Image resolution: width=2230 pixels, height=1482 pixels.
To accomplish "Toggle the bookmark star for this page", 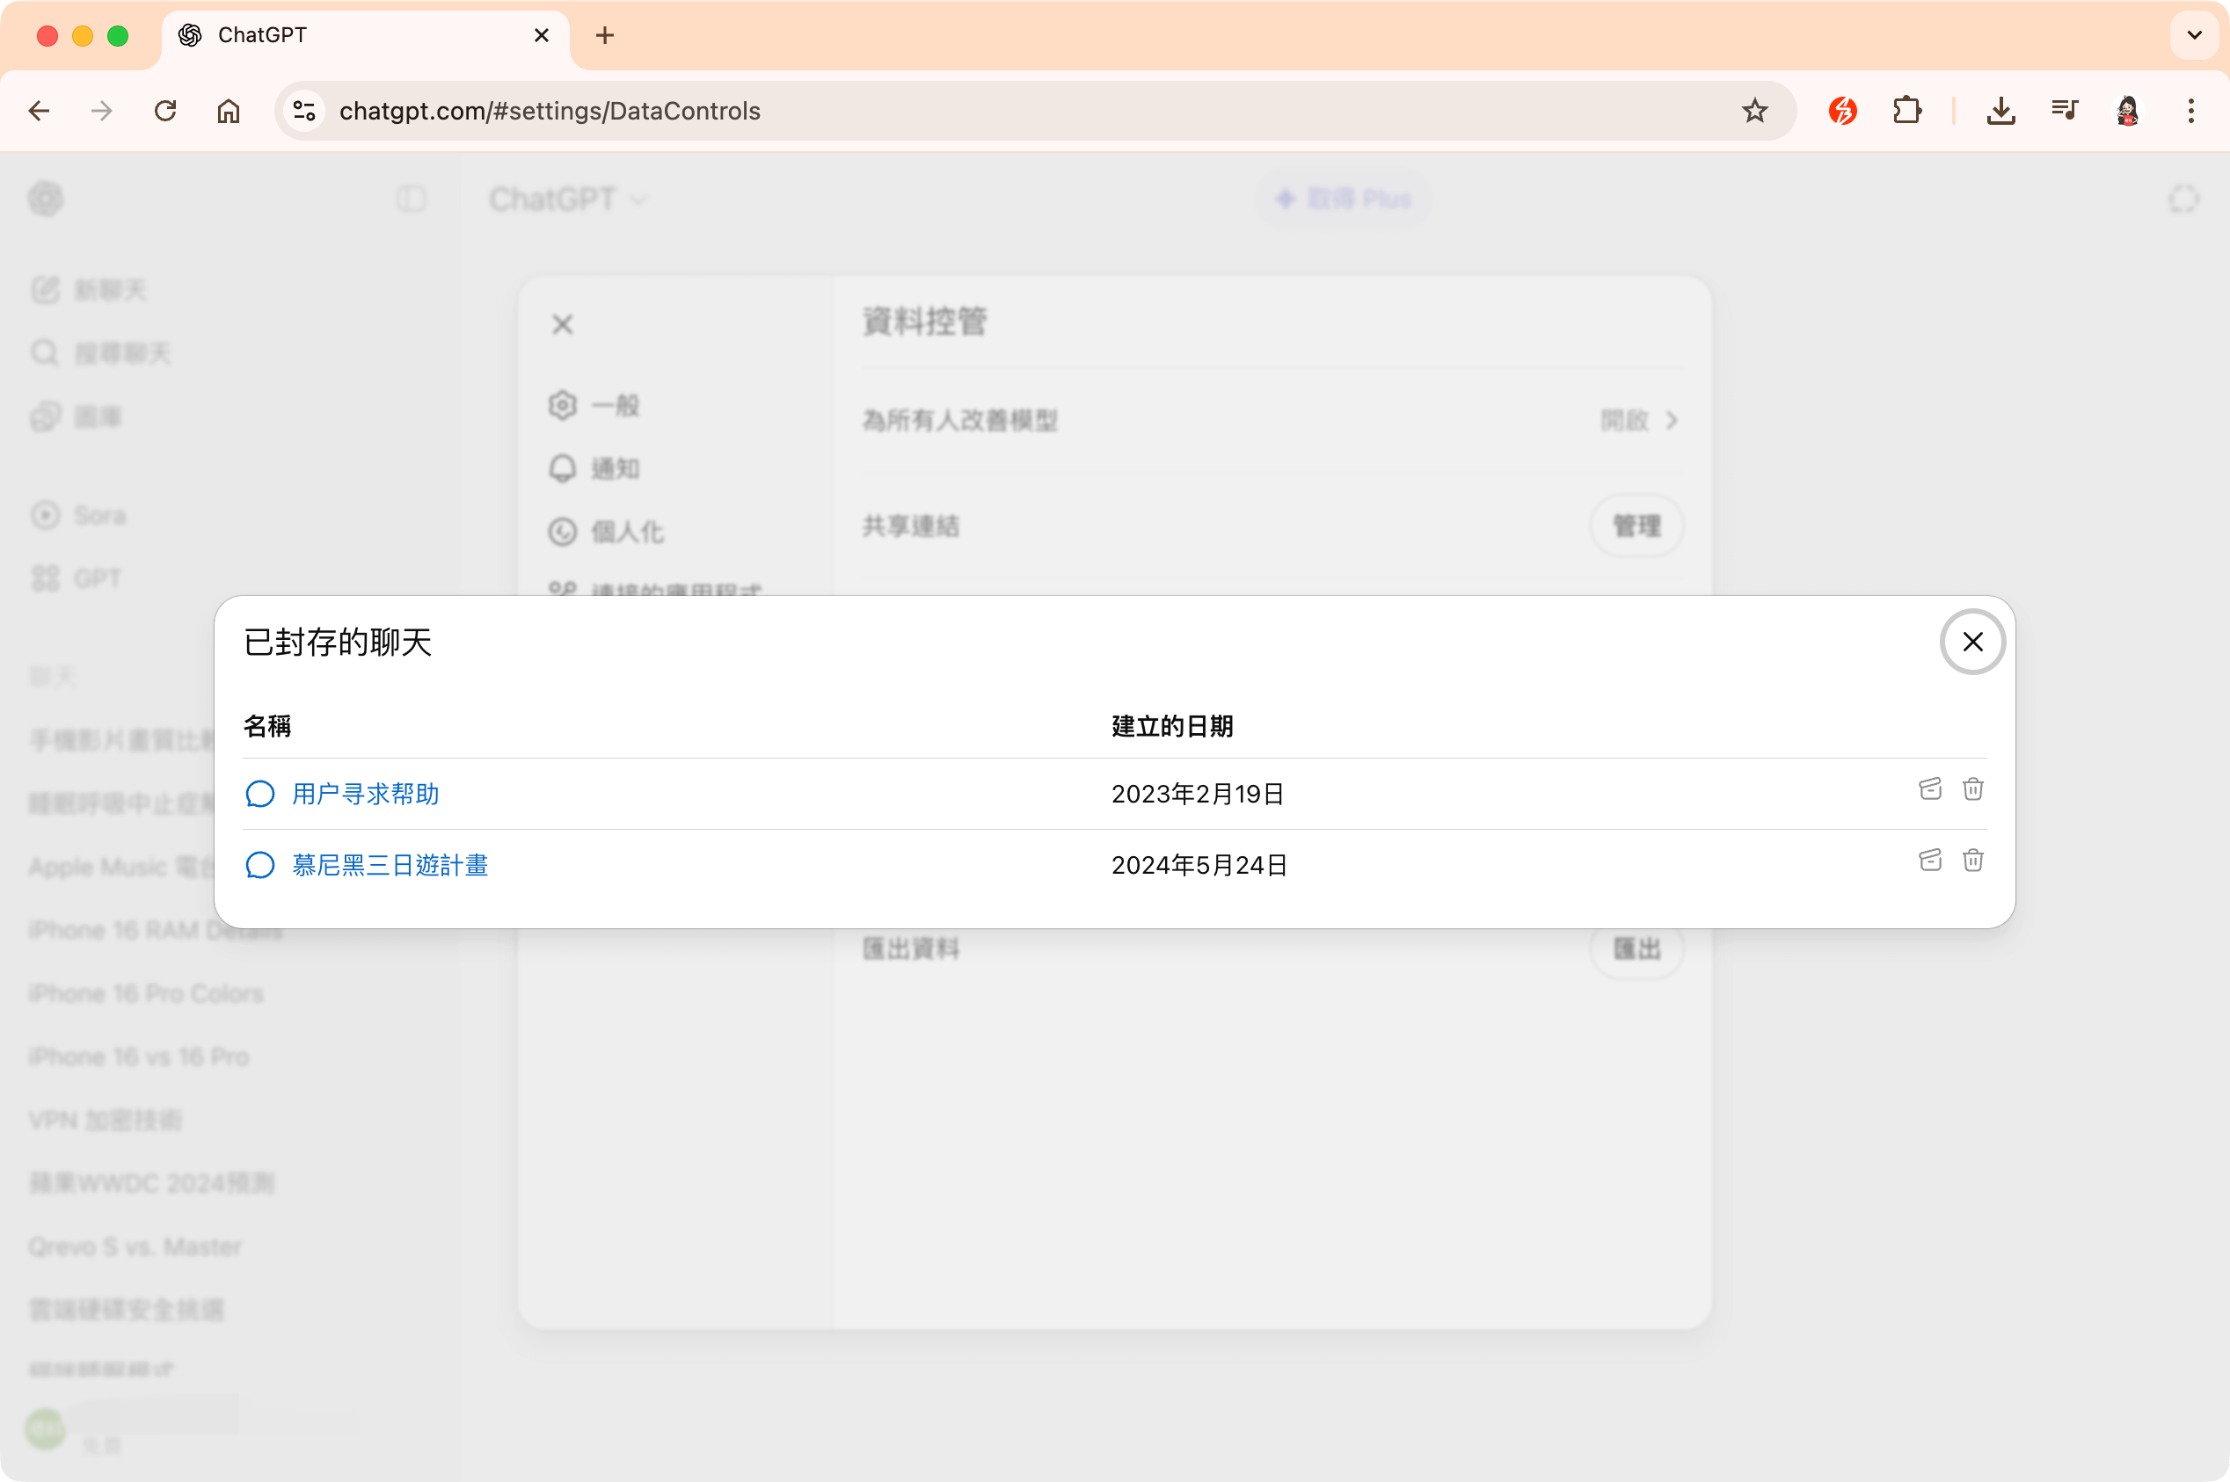I will (x=1755, y=111).
